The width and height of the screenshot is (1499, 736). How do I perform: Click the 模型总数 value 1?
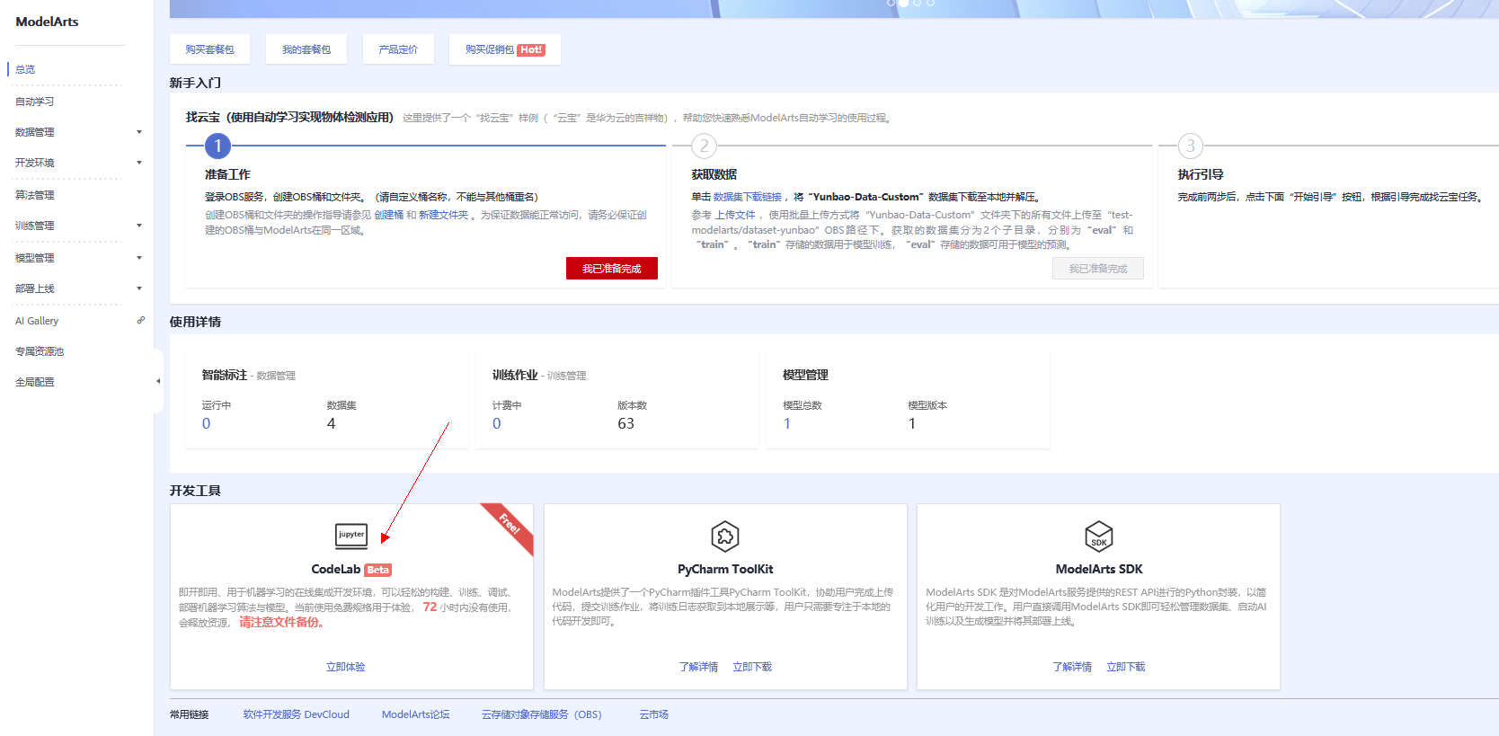[787, 423]
